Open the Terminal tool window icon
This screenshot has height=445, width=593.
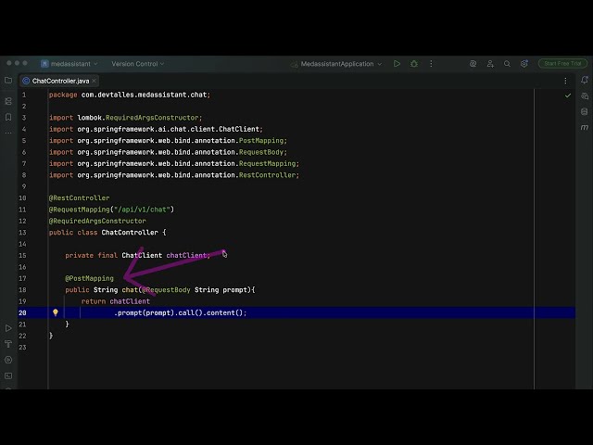click(8, 375)
